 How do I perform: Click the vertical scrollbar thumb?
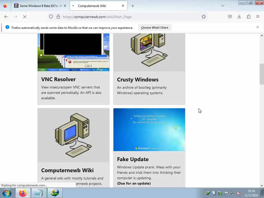click(x=262, y=74)
